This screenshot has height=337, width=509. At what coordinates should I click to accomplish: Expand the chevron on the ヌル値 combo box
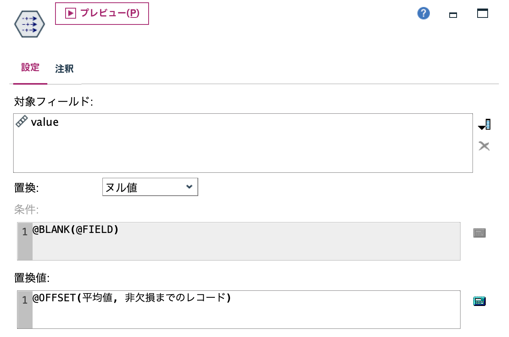[x=189, y=187]
